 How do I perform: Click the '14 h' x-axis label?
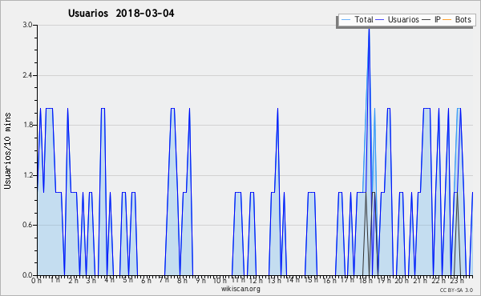(x=293, y=280)
